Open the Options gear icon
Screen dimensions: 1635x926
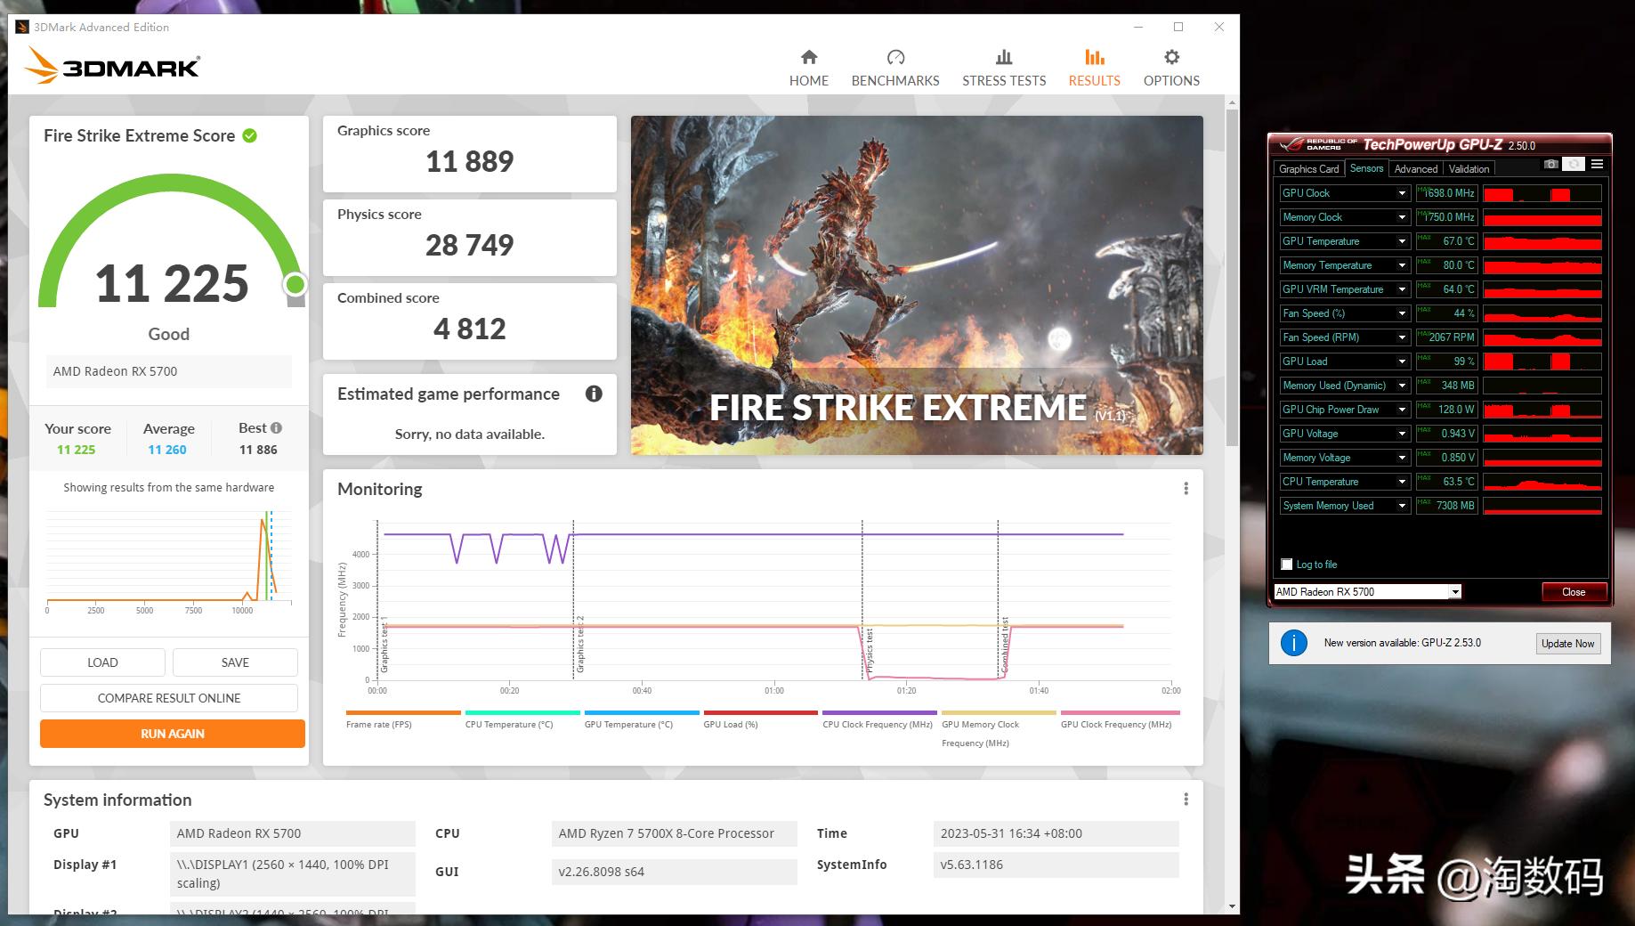click(1171, 58)
